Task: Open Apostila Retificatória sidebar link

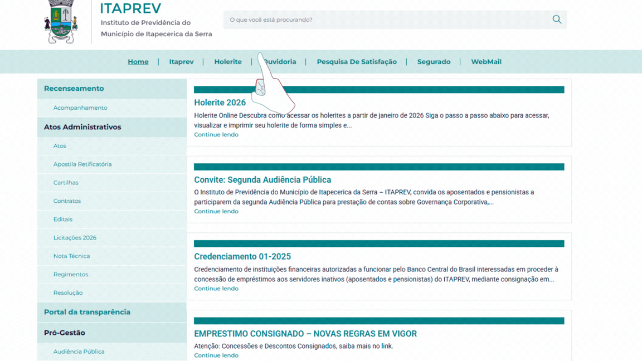Action: [82, 164]
